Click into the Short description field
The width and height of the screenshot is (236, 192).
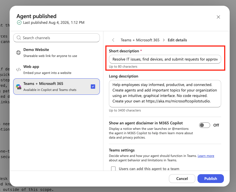(165, 59)
